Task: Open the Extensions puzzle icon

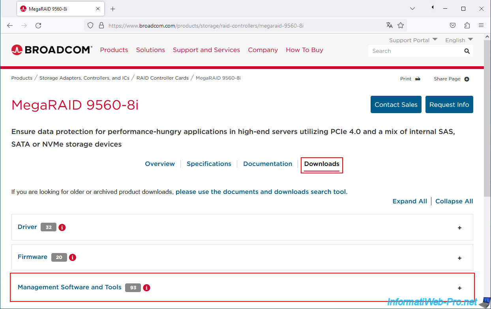Action: [467, 25]
